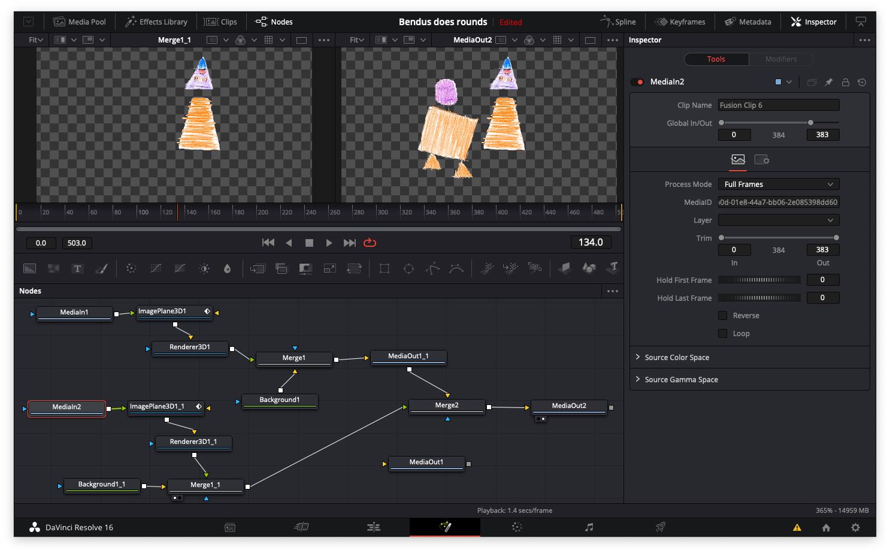Toggle loop playback mode

(370, 243)
